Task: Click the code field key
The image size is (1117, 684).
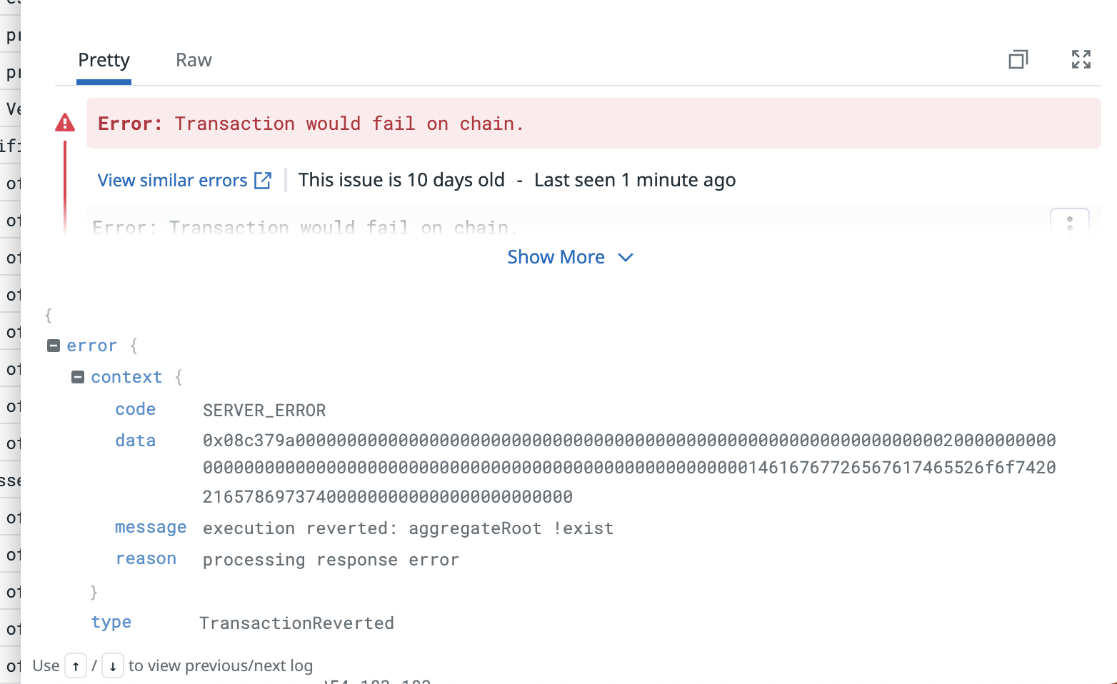Action: click(135, 409)
